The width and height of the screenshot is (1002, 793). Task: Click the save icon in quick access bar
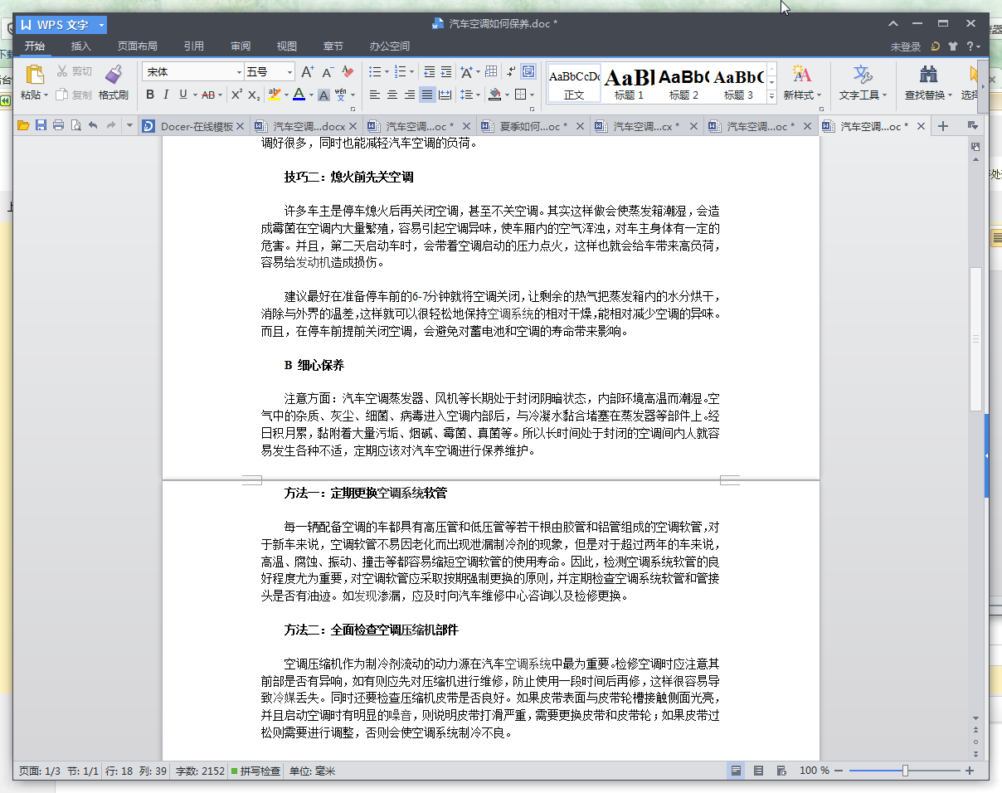coord(41,126)
